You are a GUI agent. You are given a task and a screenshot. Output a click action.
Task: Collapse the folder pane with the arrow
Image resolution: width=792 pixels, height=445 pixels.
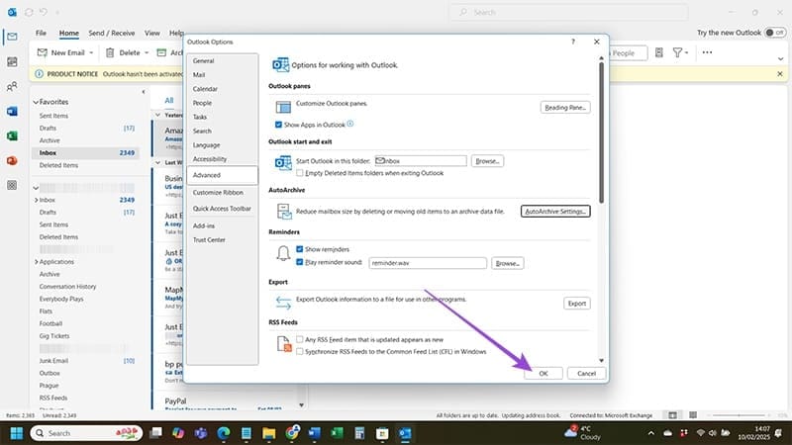[x=144, y=92]
